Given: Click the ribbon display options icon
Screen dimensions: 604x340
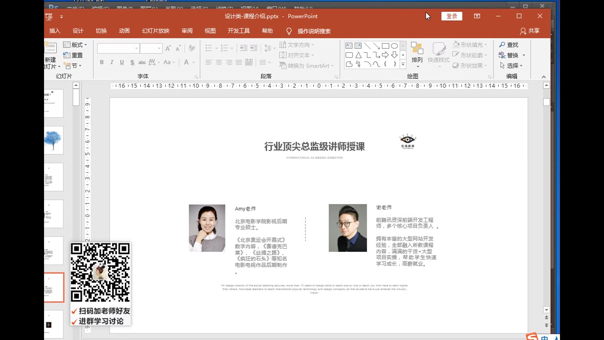Looking at the screenshot, I should [477, 16].
